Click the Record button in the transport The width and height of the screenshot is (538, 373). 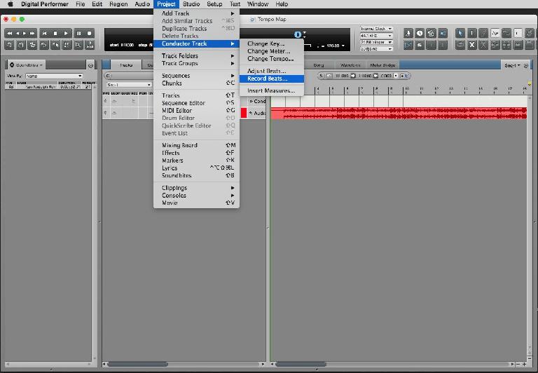[x=89, y=34]
